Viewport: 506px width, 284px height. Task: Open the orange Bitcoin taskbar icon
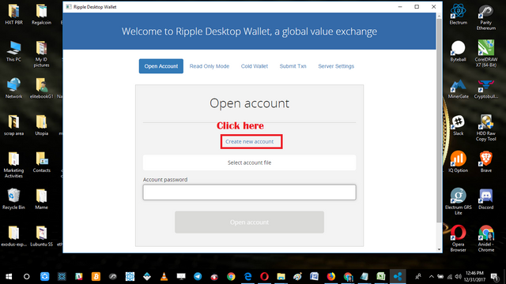(x=96, y=276)
